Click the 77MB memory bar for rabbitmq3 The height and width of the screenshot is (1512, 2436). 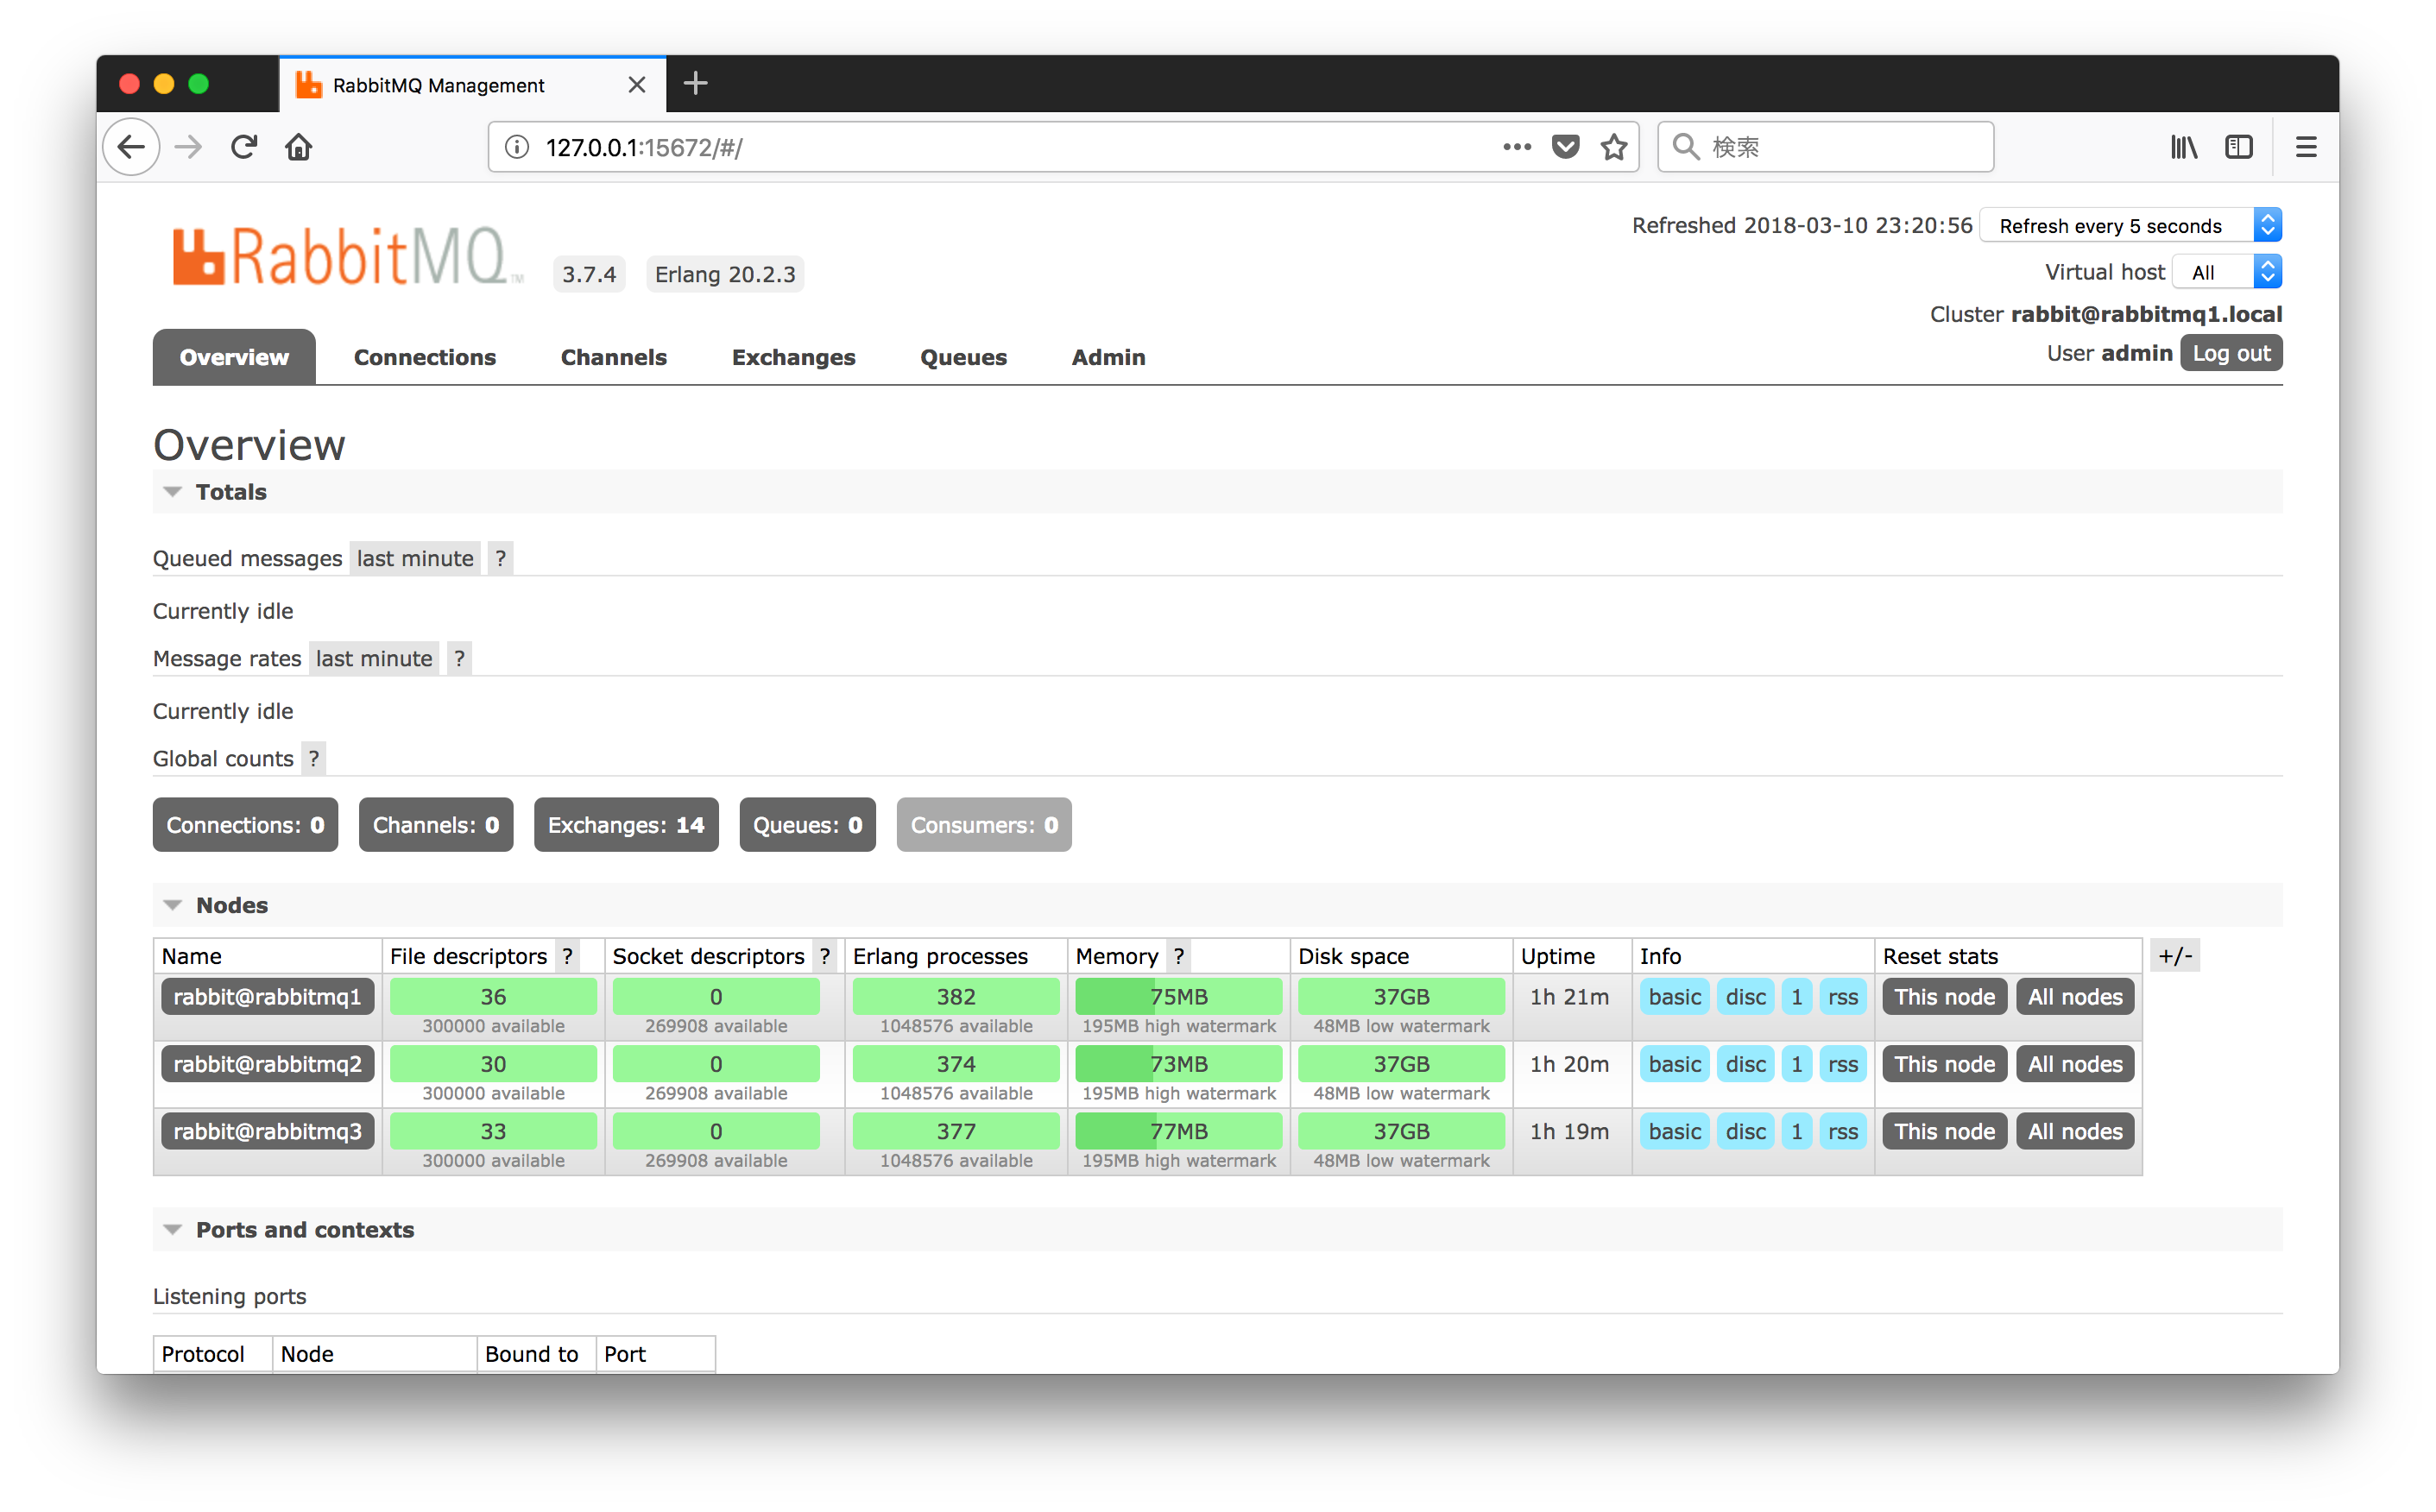point(1179,1131)
